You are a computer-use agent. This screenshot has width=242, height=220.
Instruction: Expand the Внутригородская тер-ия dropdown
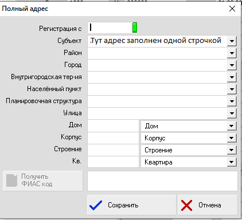click(232, 77)
